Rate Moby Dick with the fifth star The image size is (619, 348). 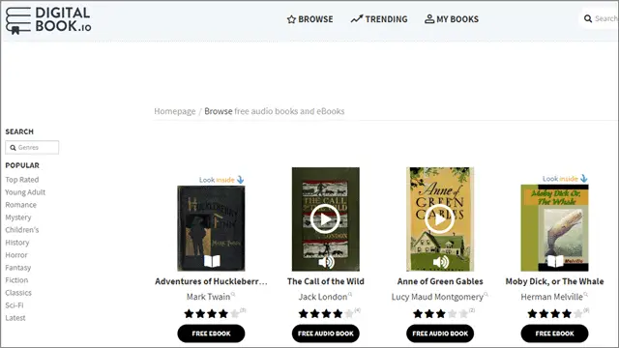pyautogui.click(x=578, y=313)
